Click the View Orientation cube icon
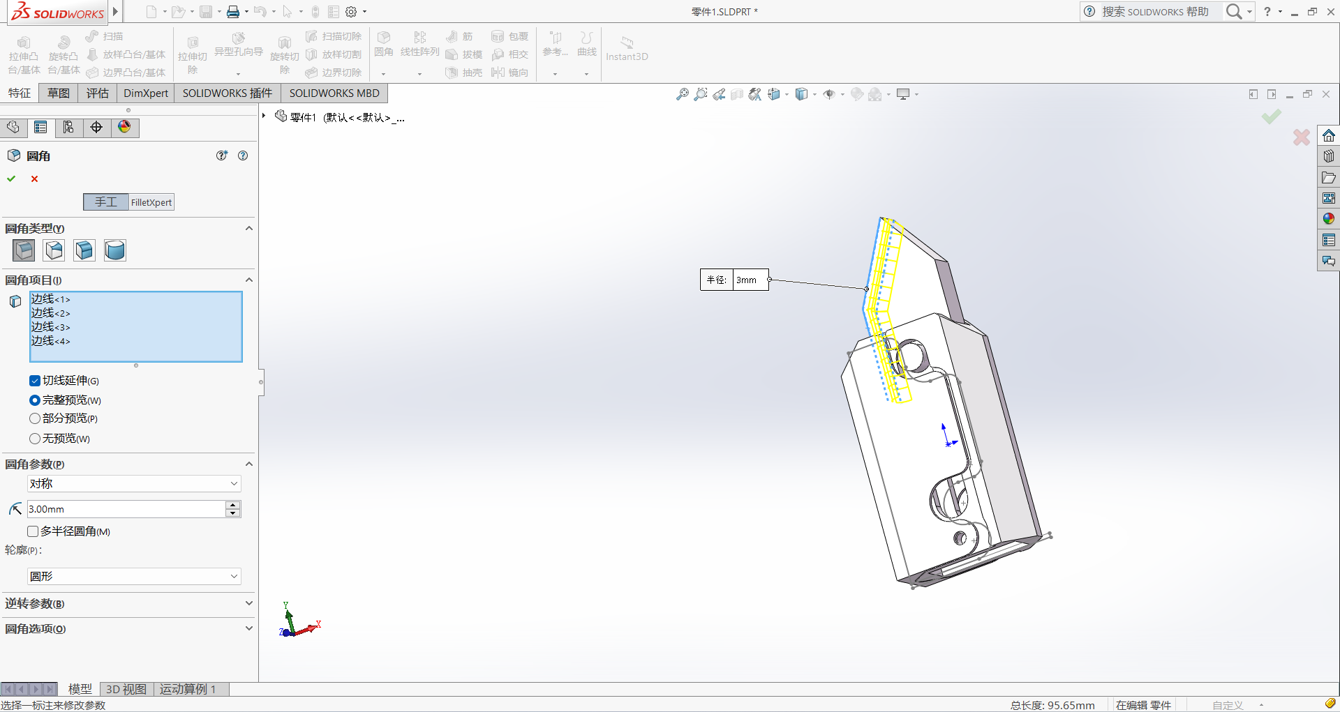The height and width of the screenshot is (712, 1340). pyautogui.click(x=774, y=94)
